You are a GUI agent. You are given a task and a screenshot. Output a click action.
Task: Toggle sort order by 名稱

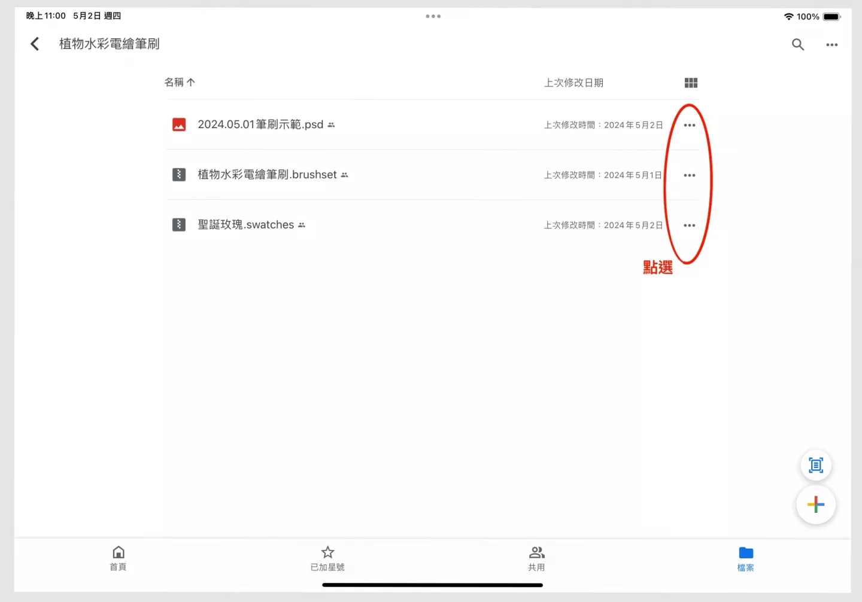(x=180, y=83)
